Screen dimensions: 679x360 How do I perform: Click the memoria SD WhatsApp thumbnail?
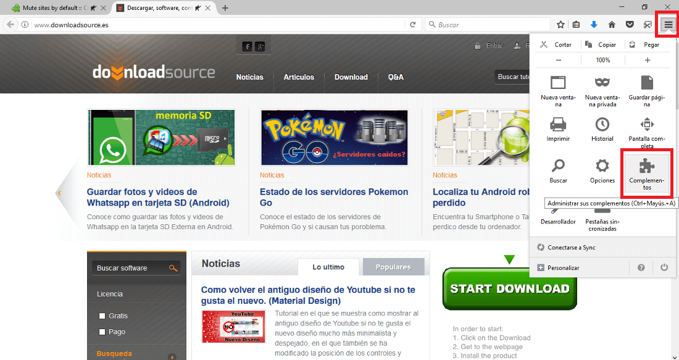162,137
